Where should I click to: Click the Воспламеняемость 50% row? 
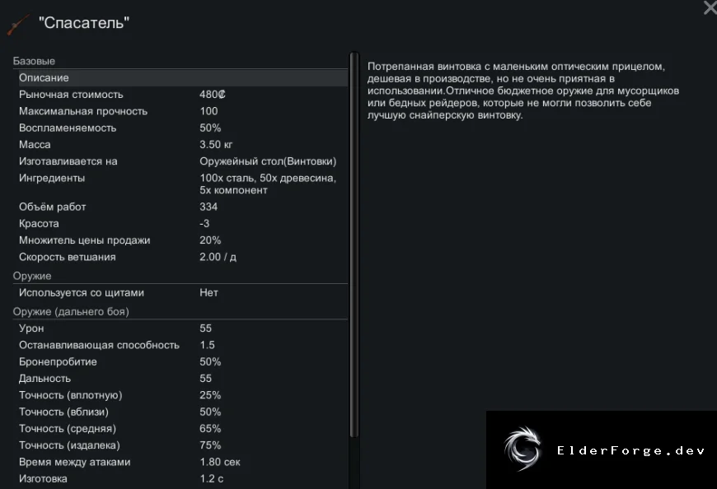(x=180, y=128)
